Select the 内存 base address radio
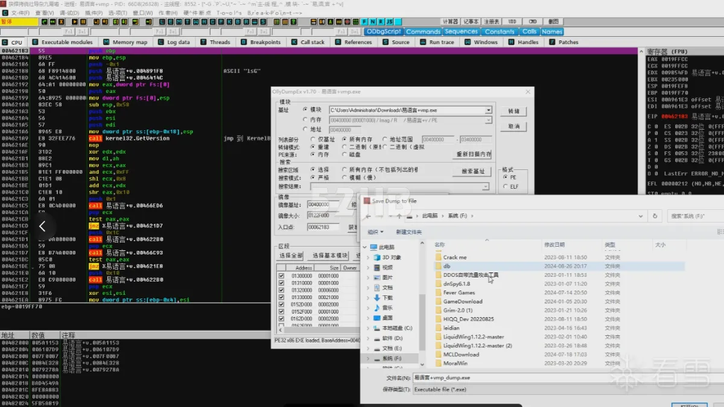This screenshot has width=724, height=407. click(x=305, y=120)
